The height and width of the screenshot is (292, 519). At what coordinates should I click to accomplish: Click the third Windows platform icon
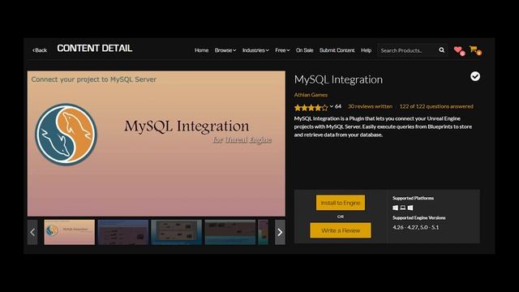point(410,208)
